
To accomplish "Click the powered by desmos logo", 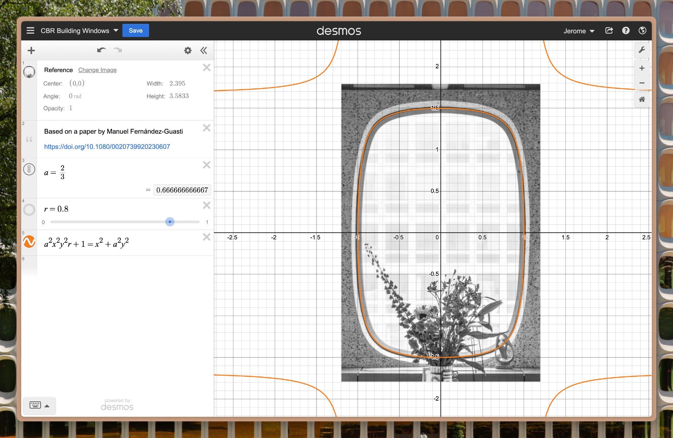I will coord(117,404).
